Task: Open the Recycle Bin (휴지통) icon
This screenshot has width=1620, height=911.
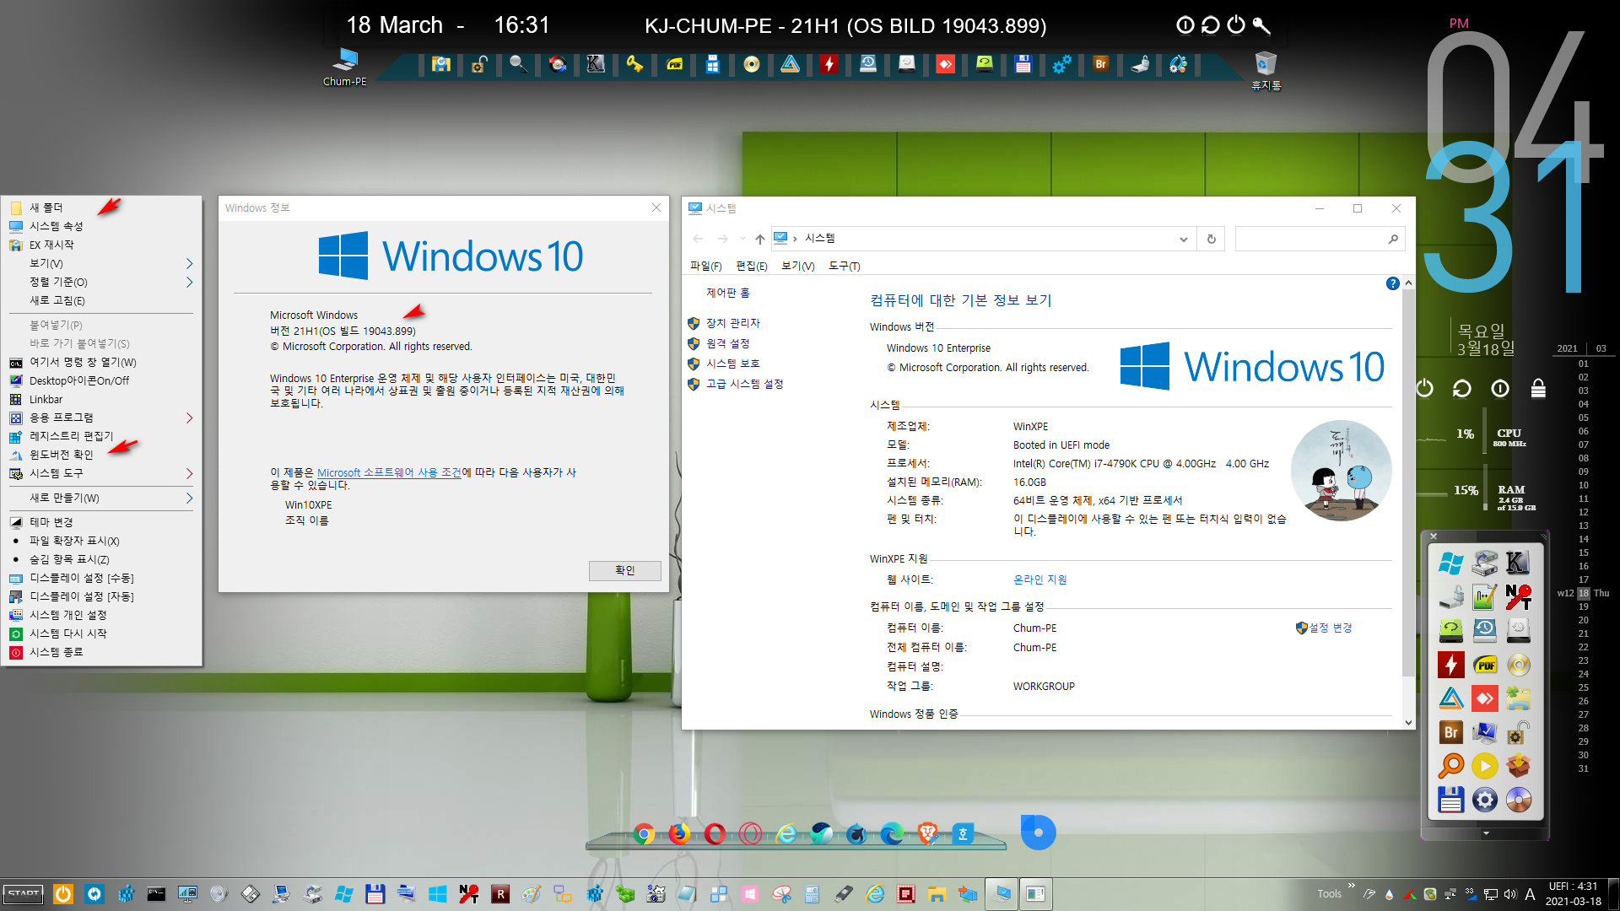Action: (1266, 70)
